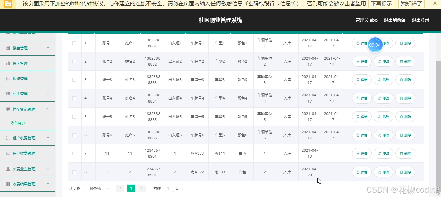Image resolution: width=441 pixels, height=197 pixels.
Task: Toggle row 4 checkbox
Action: (x=74, y=98)
